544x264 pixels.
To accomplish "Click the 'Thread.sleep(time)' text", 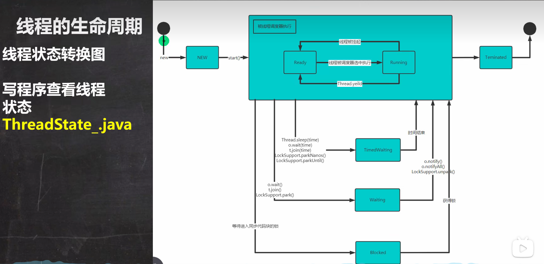I will pos(300,140).
